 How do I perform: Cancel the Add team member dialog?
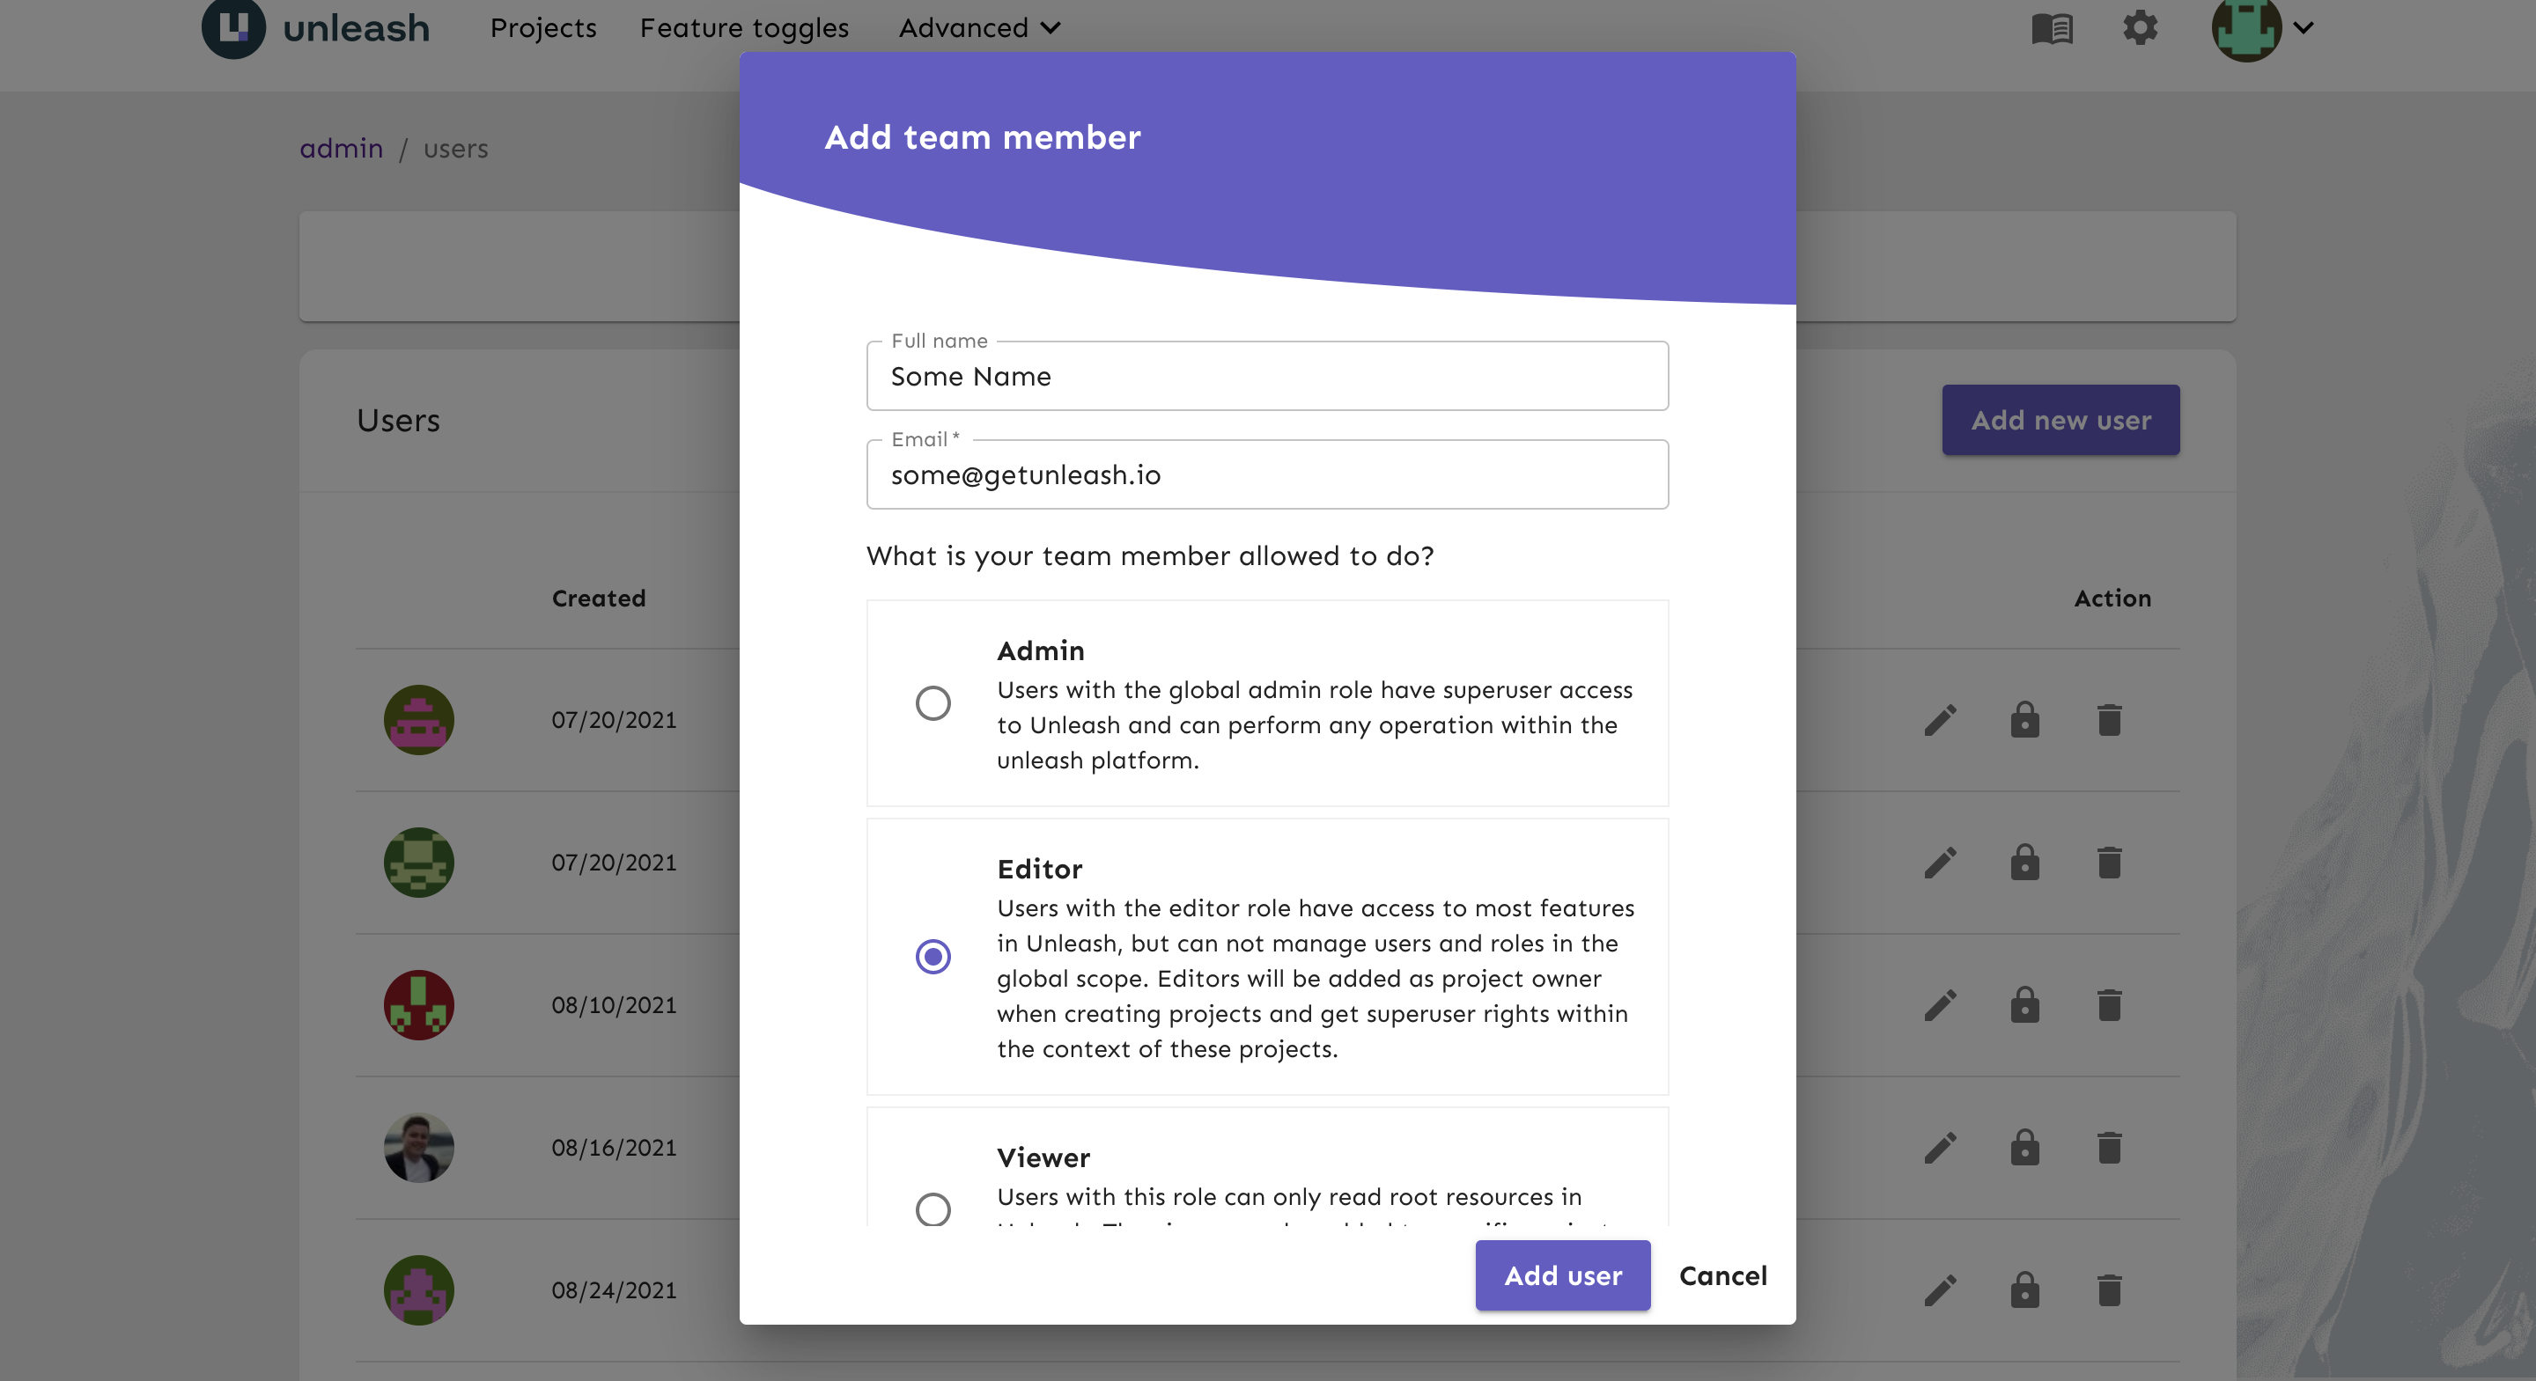click(1721, 1274)
